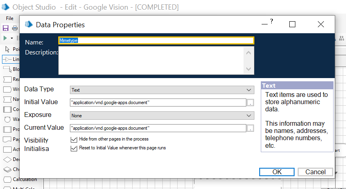Click into the Name text field
Screen dimensions: 346x189
click(x=156, y=40)
